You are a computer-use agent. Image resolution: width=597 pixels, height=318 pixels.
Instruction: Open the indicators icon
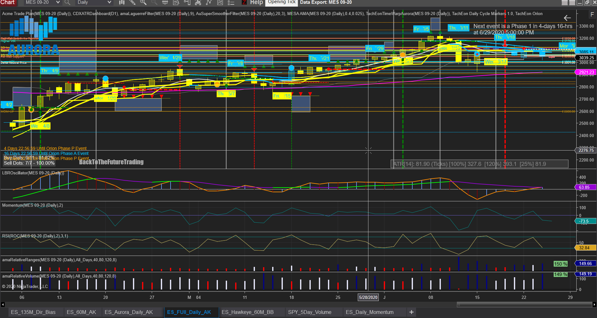(198, 3)
